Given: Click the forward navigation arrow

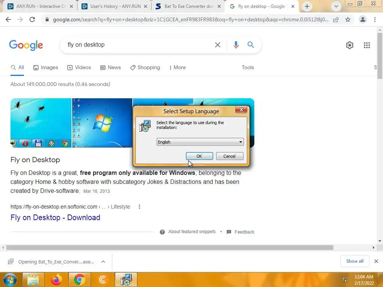Looking at the screenshot, I should coord(20,19).
